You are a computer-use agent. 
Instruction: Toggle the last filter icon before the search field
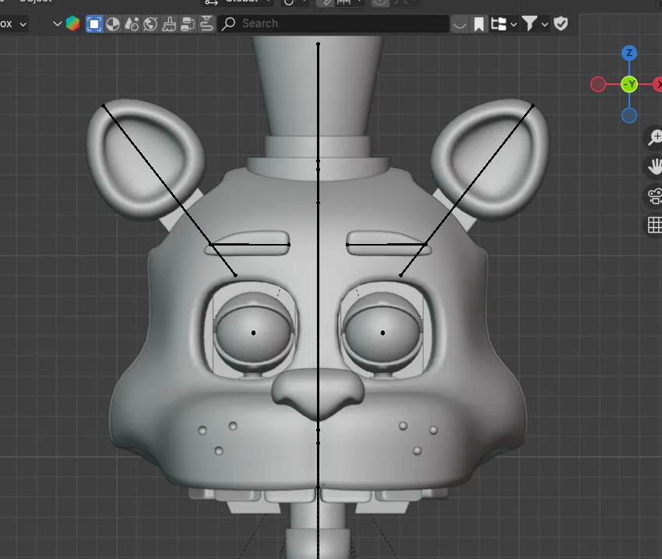[206, 23]
